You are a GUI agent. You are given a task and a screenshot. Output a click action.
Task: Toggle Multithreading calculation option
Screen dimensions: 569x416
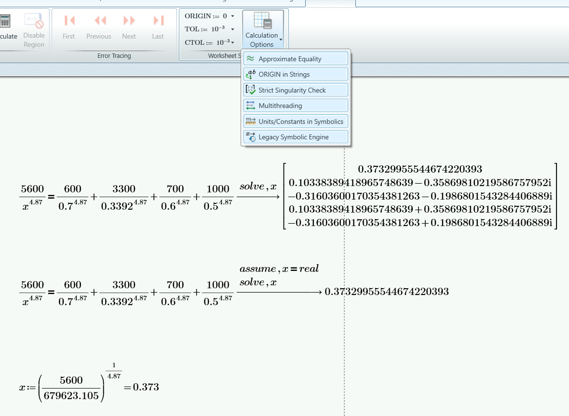[295, 105]
